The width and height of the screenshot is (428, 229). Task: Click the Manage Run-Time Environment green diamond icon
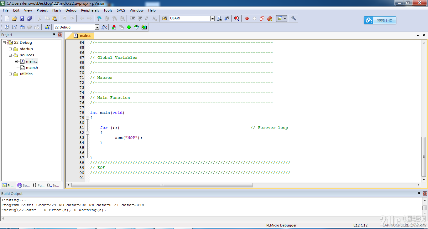pos(129,27)
